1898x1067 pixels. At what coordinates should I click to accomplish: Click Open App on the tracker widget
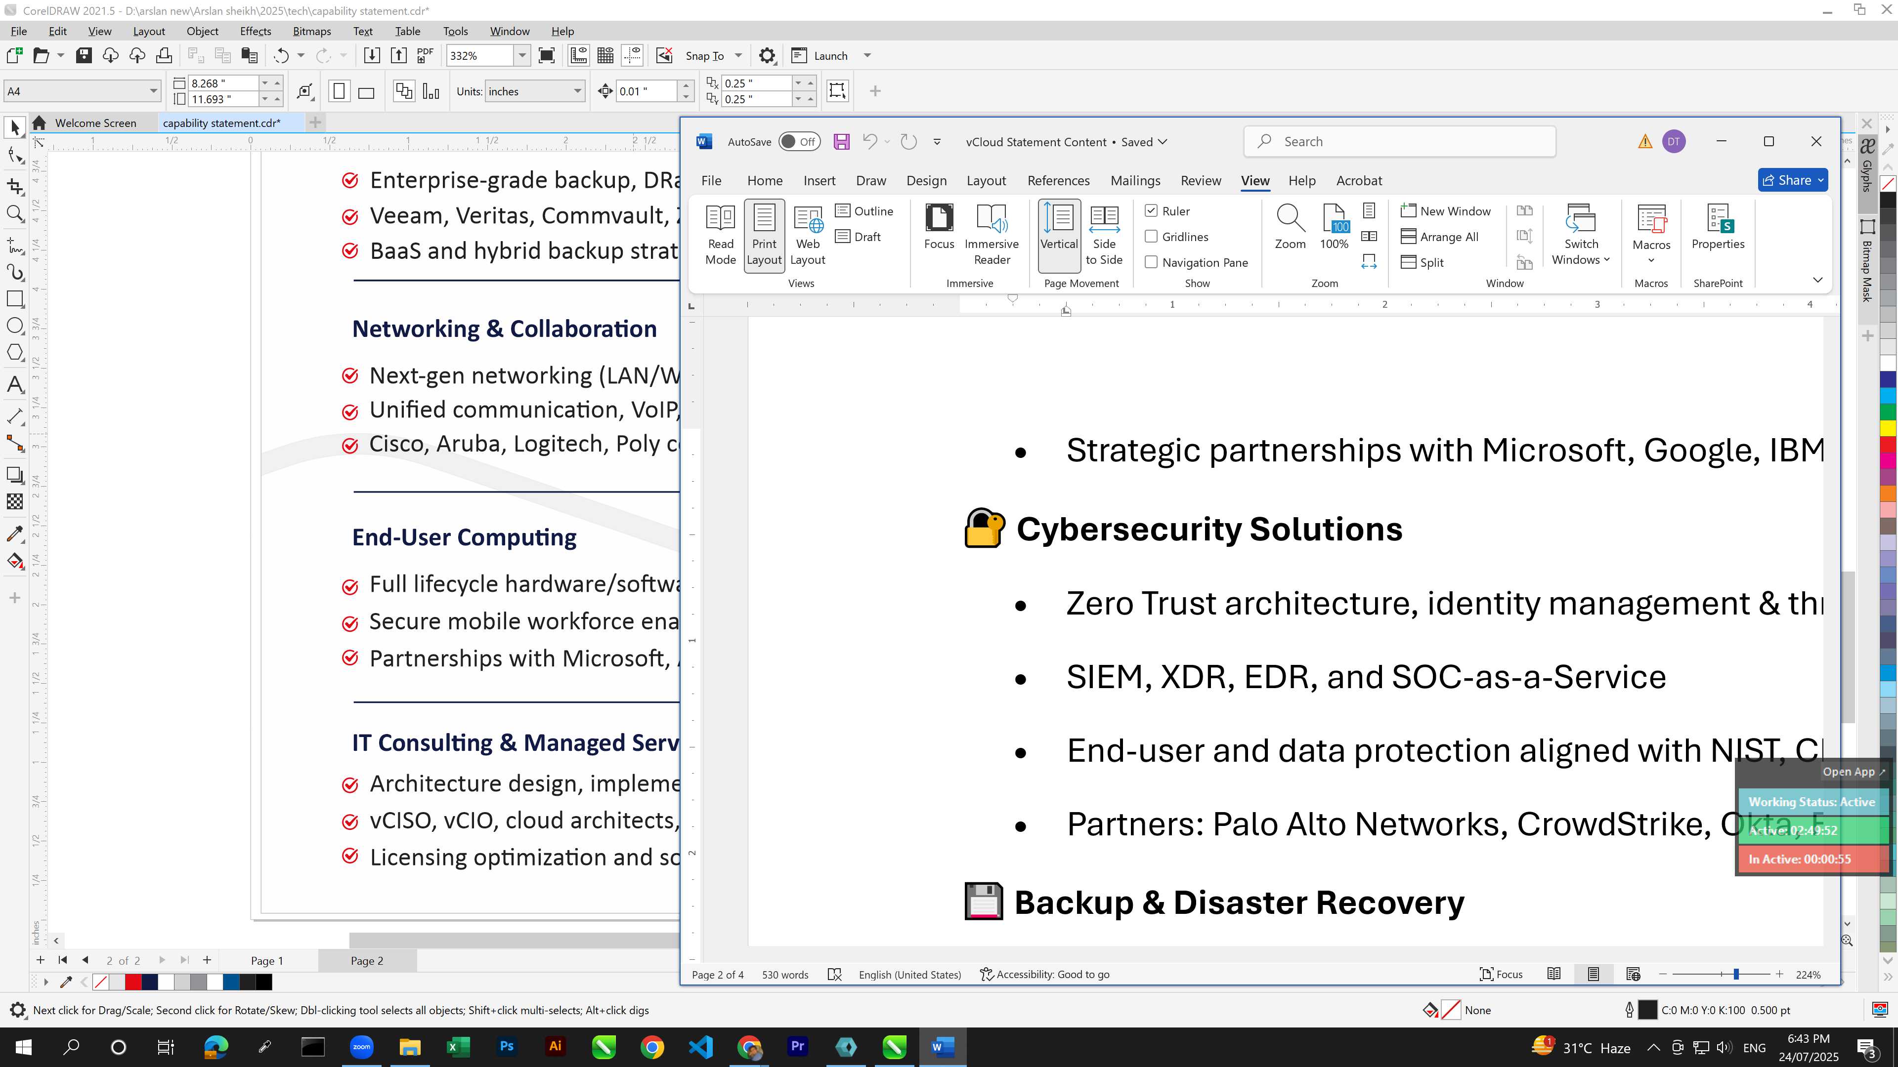1854,772
